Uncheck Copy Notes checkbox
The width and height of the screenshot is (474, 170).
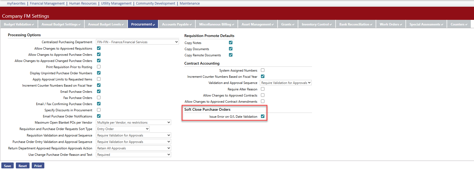231,43
